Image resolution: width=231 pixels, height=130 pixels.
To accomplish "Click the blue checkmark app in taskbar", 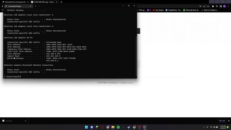I will 129,127.
